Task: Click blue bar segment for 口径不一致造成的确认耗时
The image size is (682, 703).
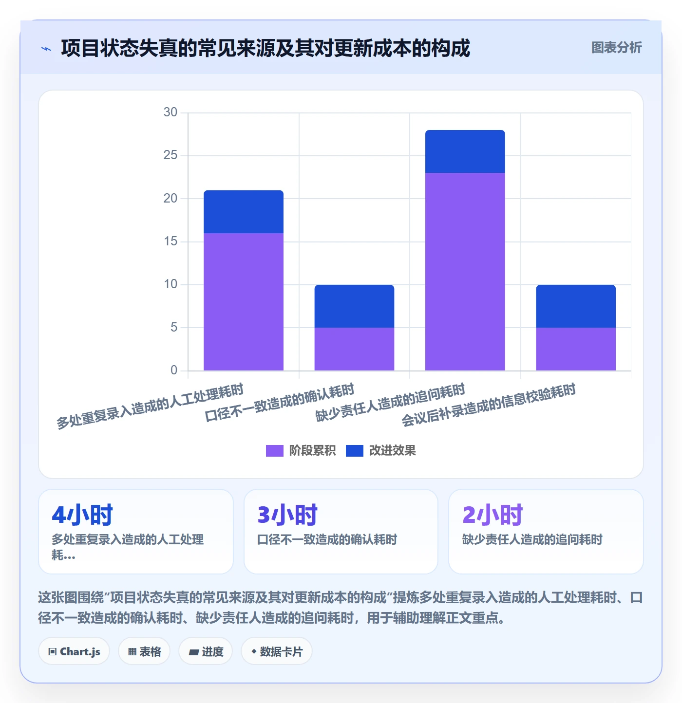Action: [354, 306]
